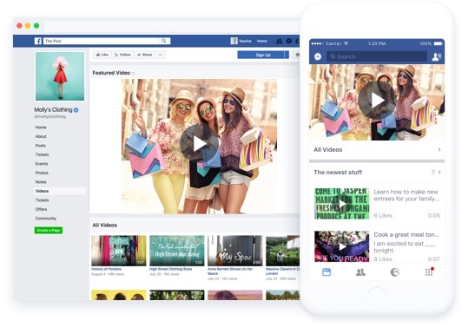Open the mobile menu grid icon with red dot
This screenshot has width=462, height=327.
429,271
